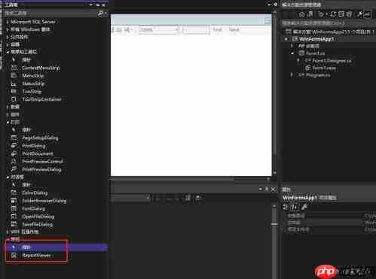Select the PrintPreviewControl icon
The width and height of the screenshot is (376, 279).
14,162
